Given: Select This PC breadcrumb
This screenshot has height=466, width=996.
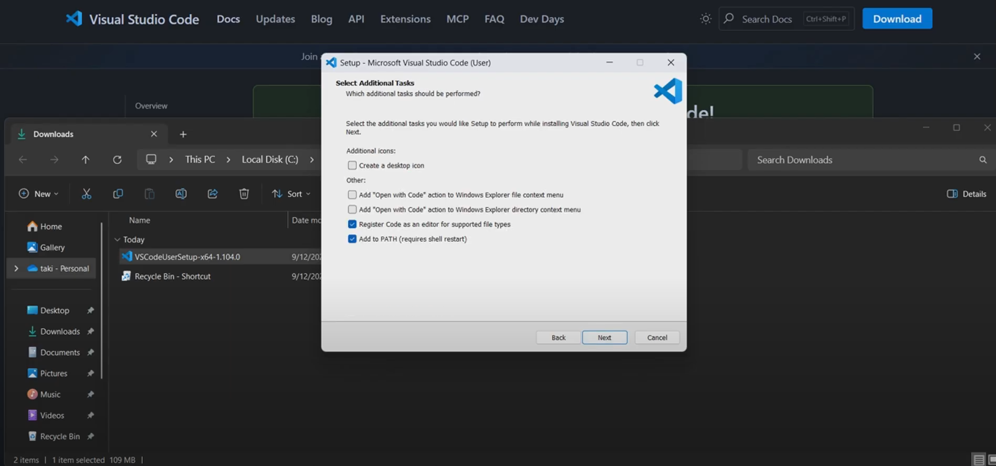Looking at the screenshot, I should coord(200,160).
